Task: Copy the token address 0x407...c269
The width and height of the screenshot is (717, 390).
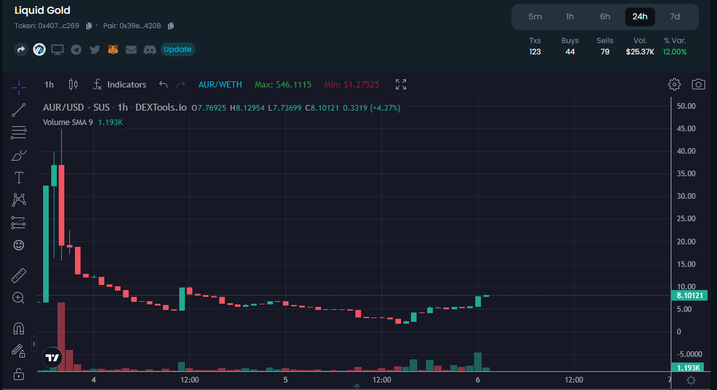Action: [x=89, y=26]
